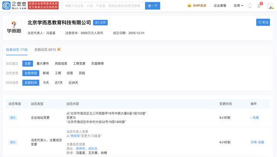Select the 新闻 type filter
Screen dimensions: 277x157
pyautogui.click(x=46, y=73)
